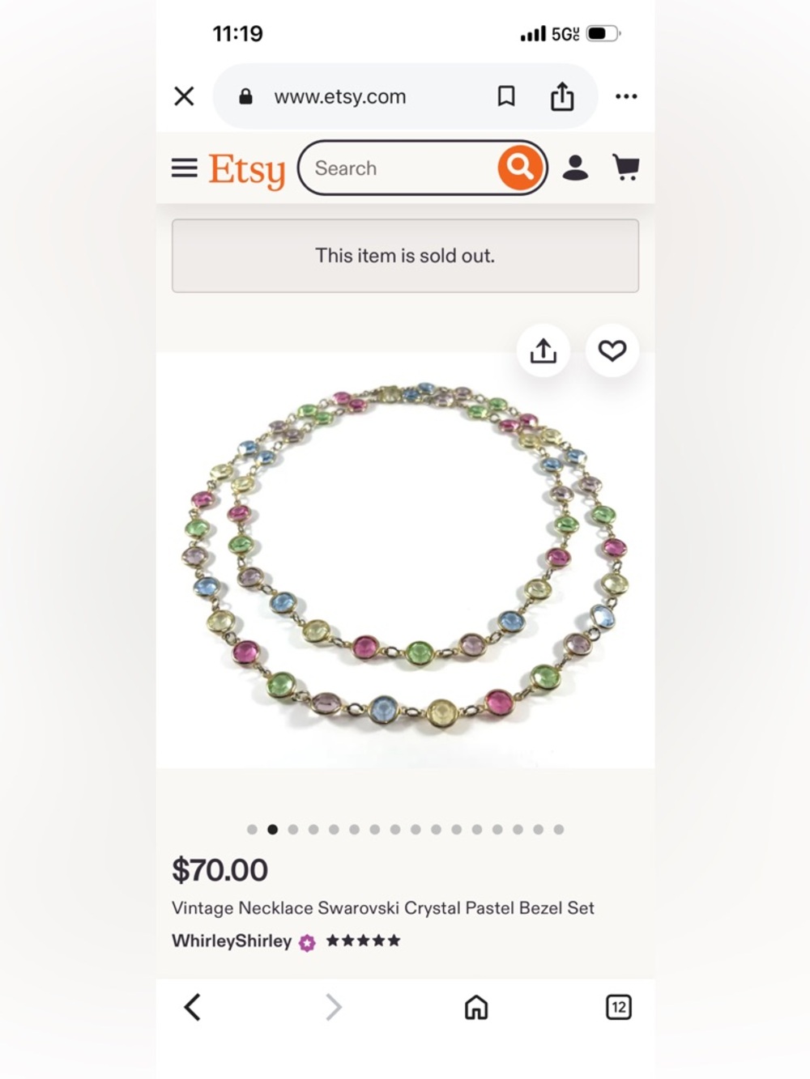The image size is (810, 1079).
Task: Go back using the left chevron
Action: (x=191, y=1007)
